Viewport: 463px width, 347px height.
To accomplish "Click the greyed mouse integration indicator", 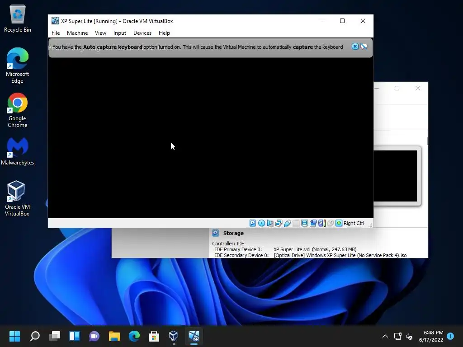I will [x=331, y=223].
